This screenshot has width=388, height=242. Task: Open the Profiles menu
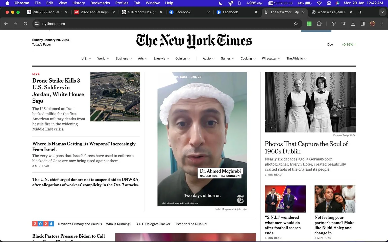pyautogui.click(x=122, y=3)
